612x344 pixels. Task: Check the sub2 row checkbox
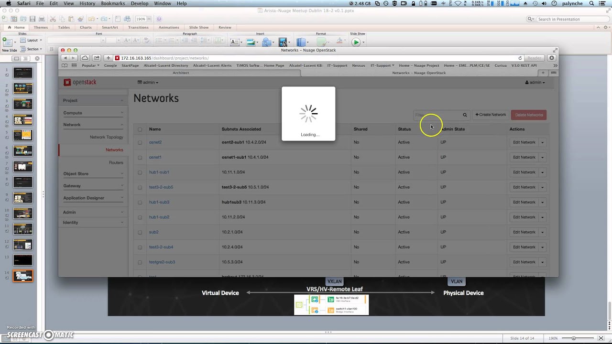pos(140,232)
